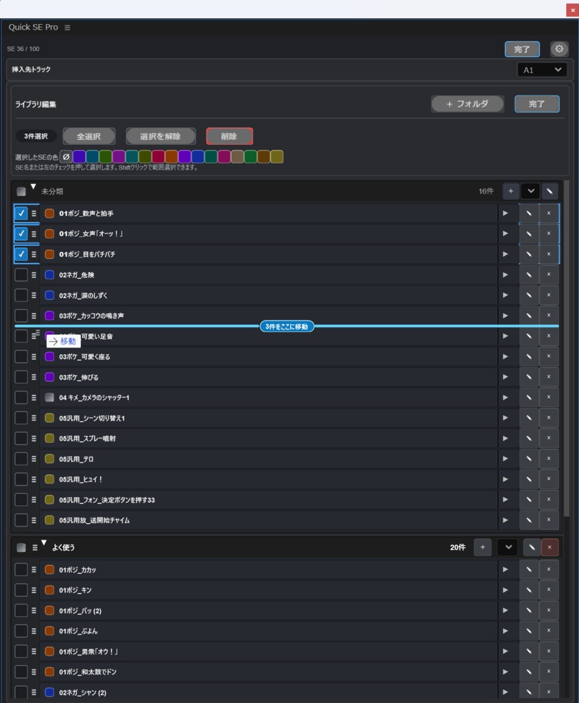Check the 05汎用_フォン_決定ボタンを押す33 checkbox

pos(21,500)
